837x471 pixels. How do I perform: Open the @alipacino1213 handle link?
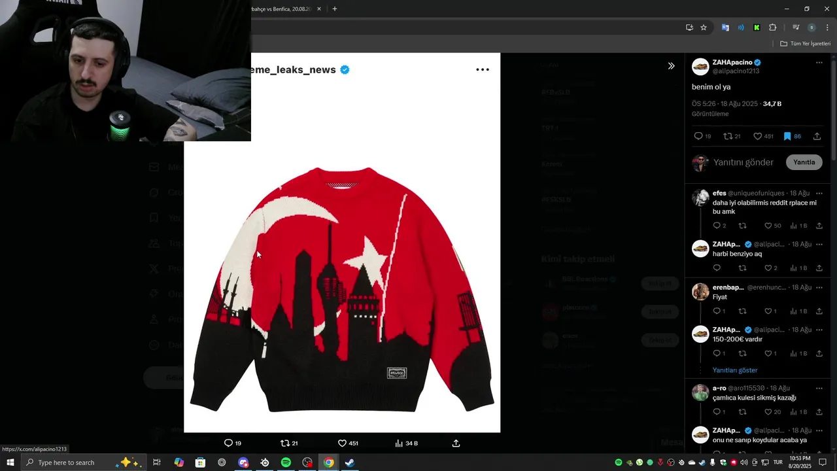pyautogui.click(x=736, y=71)
